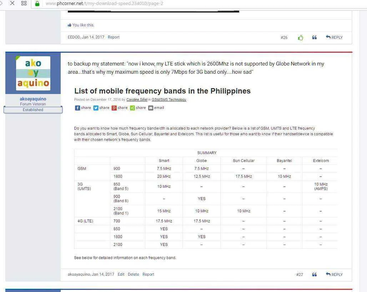Click Sun Cellular 17.5 MHz cell
Image resolution: width=367 pixels, height=292 pixels.
coord(243,177)
